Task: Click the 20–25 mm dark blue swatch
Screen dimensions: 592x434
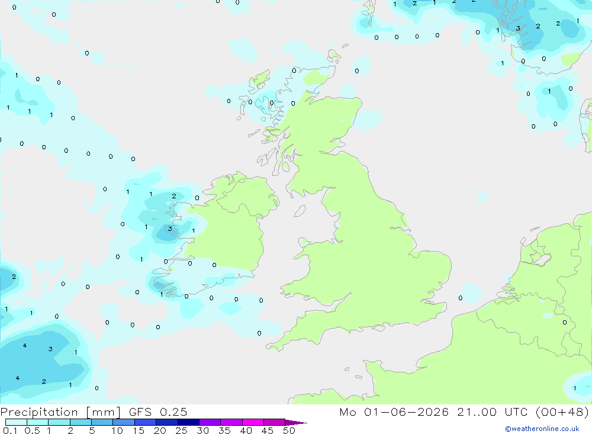Action: (x=167, y=422)
